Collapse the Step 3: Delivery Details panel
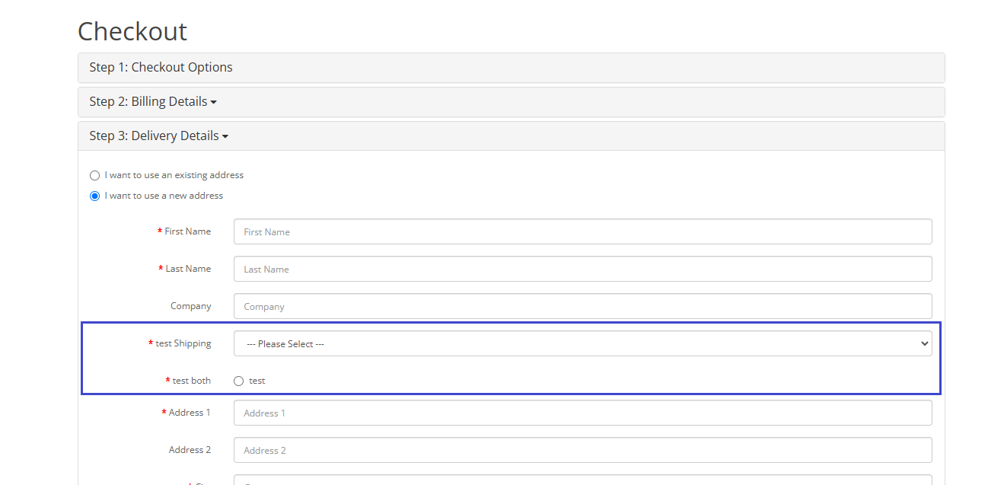The width and height of the screenshot is (1004, 485). click(x=158, y=136)
